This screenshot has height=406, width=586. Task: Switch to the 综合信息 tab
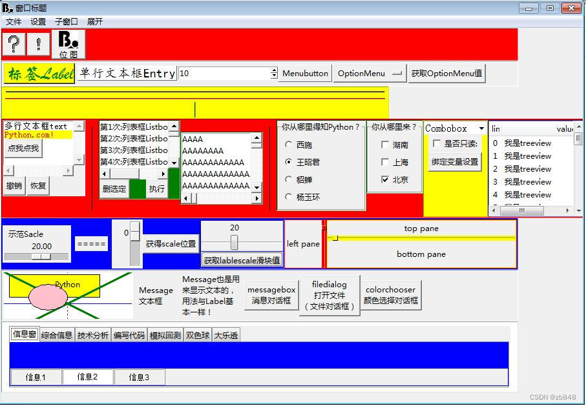[57, 335]
